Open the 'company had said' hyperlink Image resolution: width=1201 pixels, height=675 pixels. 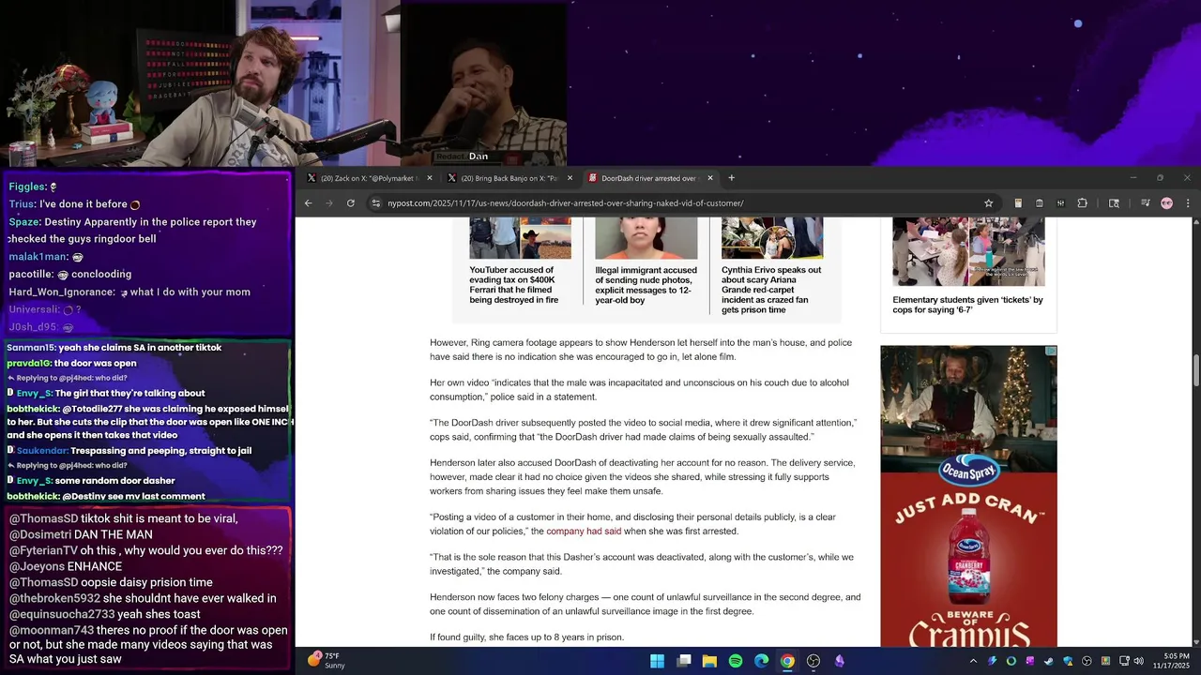[584, 532]
